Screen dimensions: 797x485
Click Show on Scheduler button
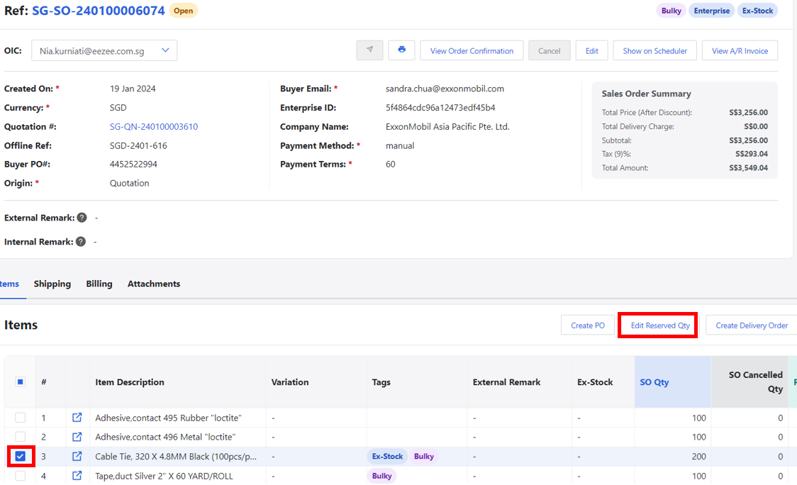pyautogui.click(x=654, y=50)
